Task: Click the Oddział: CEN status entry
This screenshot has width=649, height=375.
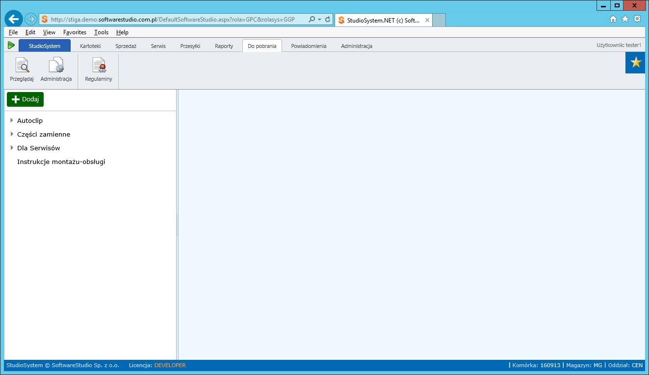Action: pyautogui.click(x=625, y=365)
